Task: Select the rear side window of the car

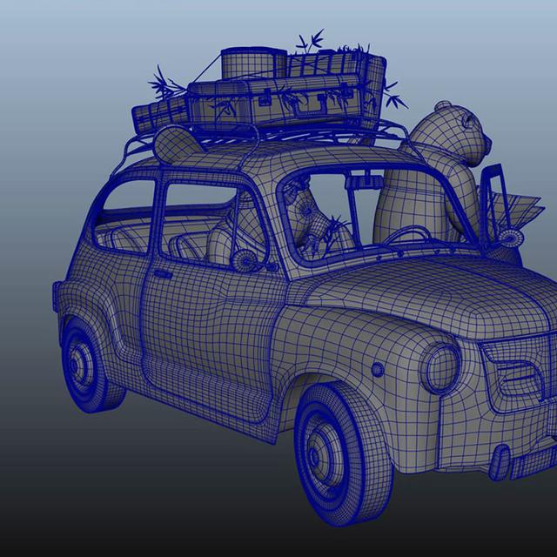Action: 126,216
